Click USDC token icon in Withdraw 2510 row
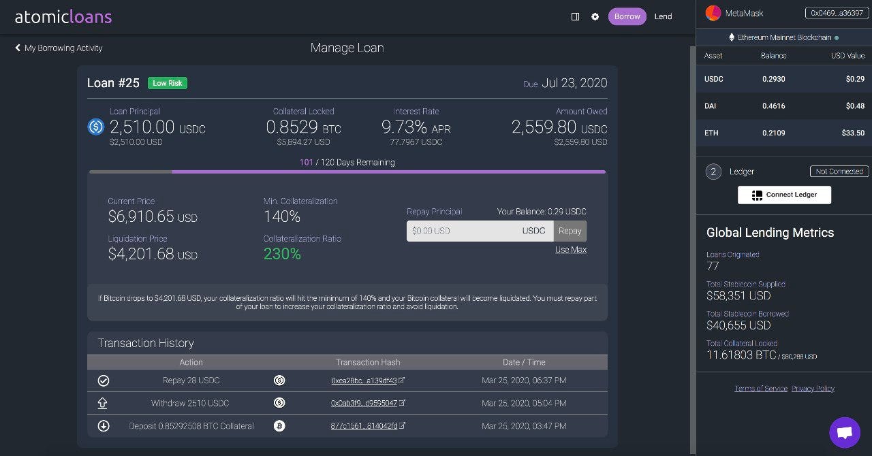Screen dimensions: 872x456 point(279,403)
